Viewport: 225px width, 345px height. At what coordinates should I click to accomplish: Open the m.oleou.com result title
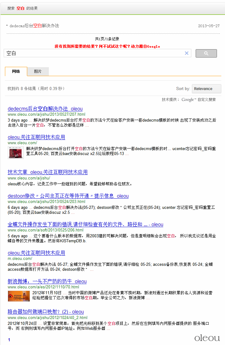[36, 253]
